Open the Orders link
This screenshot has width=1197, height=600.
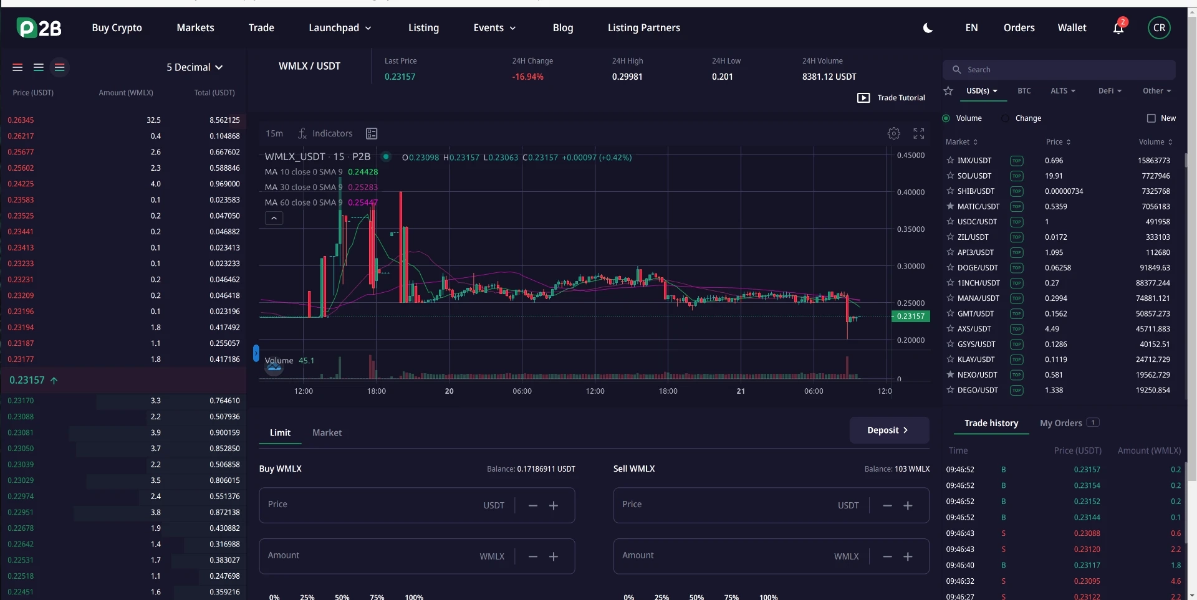pyautogui.click(x=1019, y=27)
